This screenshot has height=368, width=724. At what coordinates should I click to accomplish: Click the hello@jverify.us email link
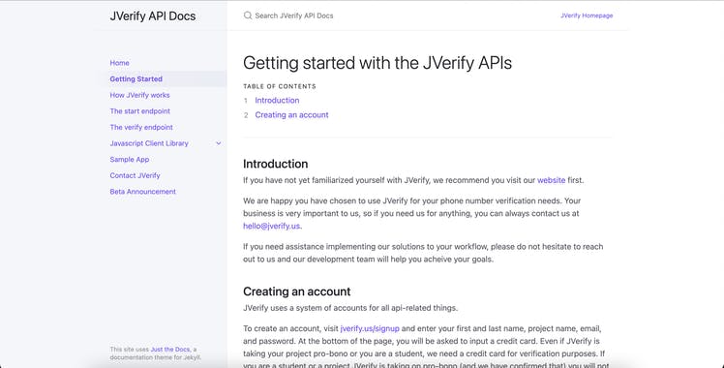click(271, 226)
